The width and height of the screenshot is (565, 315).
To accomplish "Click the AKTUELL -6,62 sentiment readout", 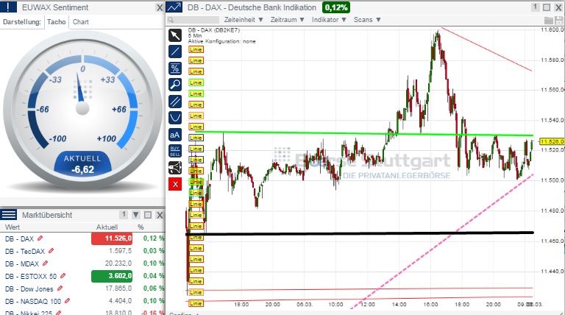I will click(x=82, y=164).
